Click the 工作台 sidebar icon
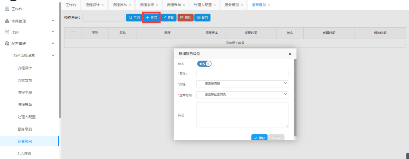This screenshot has height=159, width=409. pyautogui.click(x=7, y=9)
